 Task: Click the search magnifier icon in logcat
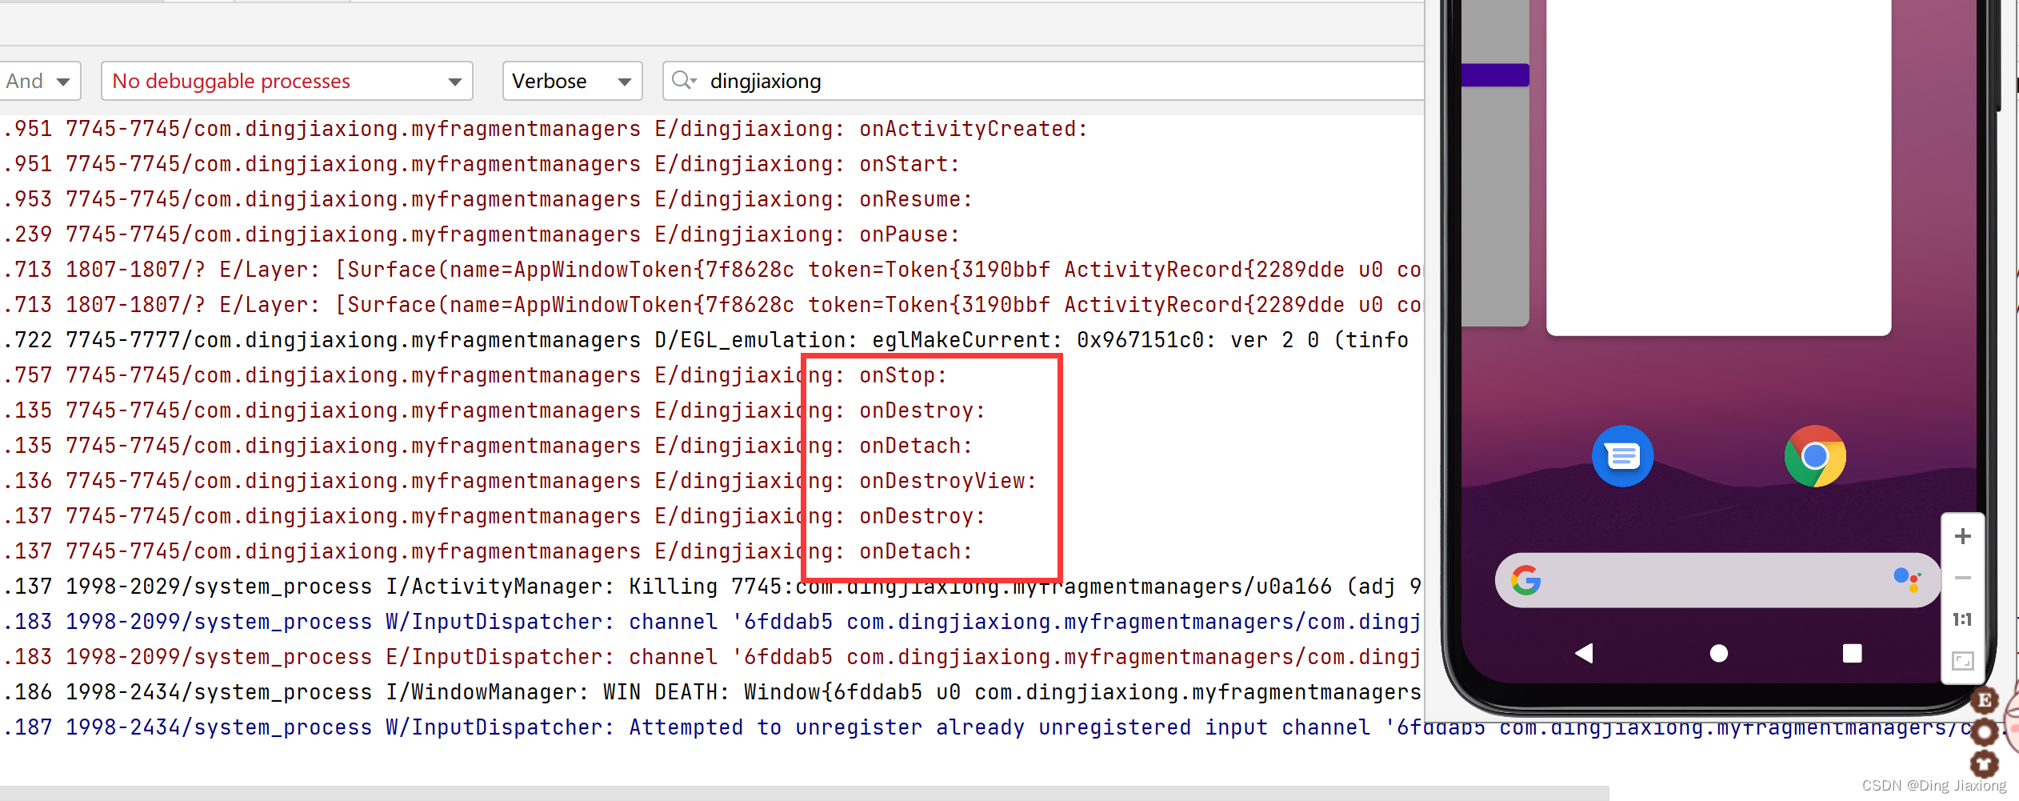684,81
